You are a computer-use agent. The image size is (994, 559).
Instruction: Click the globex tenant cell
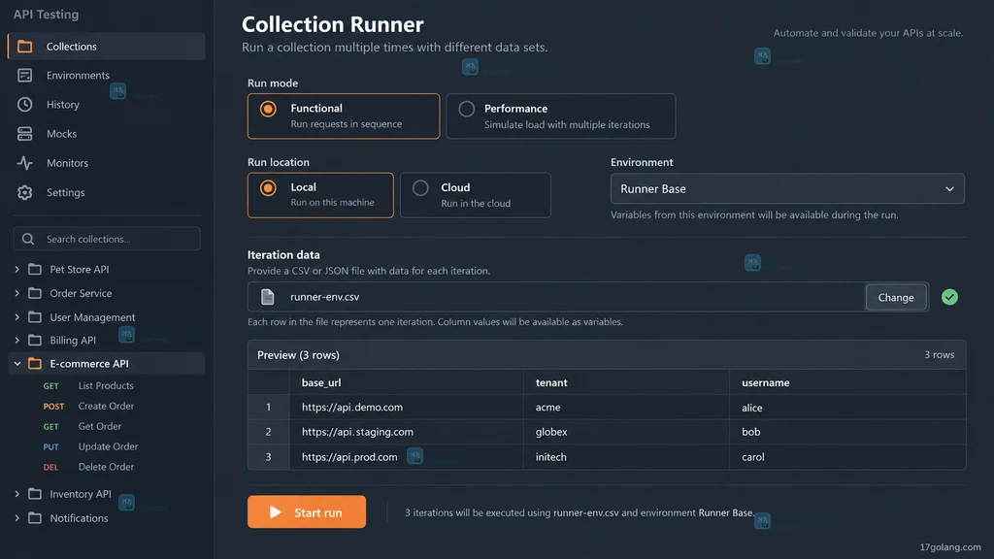click(x=626, y=432)
